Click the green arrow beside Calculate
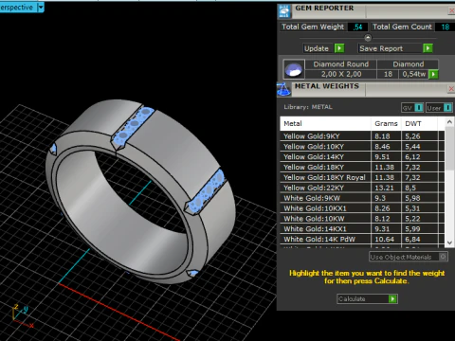 click(392, 298)
